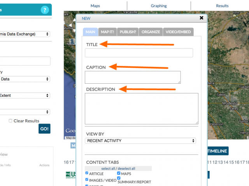
Task: Switch to the MAP IT! tab
Action: pos(107,32)
